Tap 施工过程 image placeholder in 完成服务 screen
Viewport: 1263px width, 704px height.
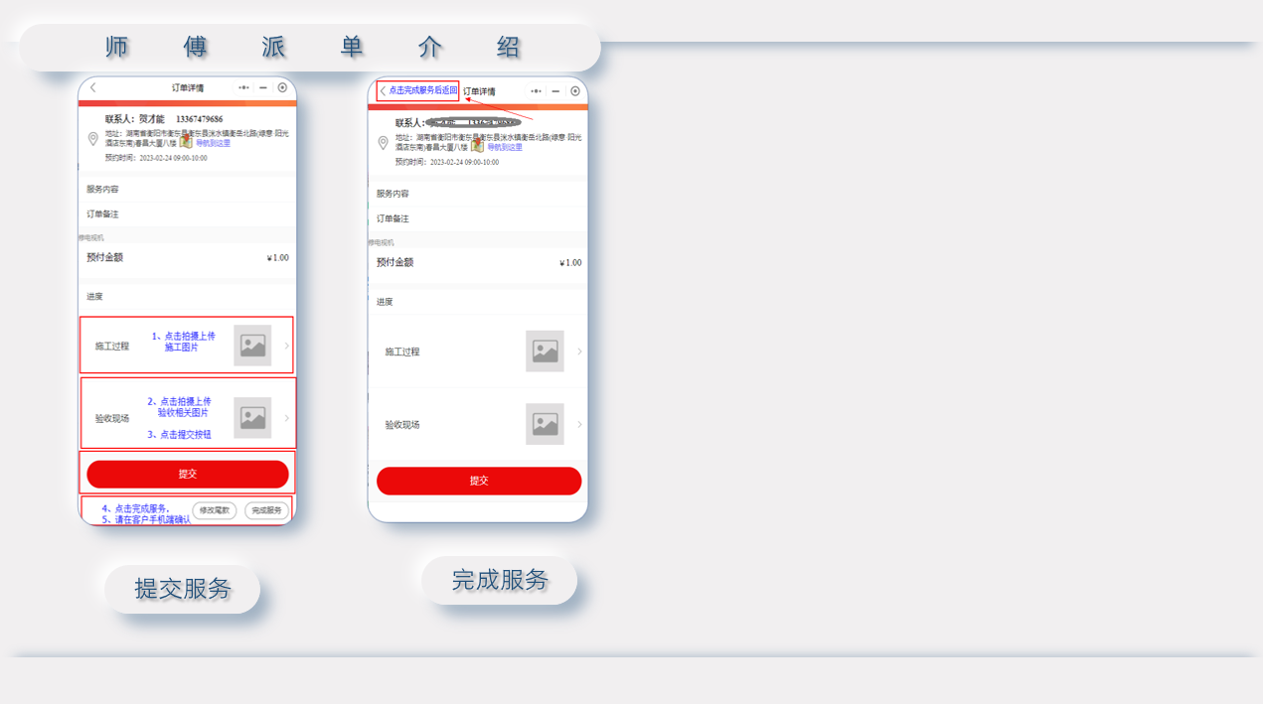[545, 352]
